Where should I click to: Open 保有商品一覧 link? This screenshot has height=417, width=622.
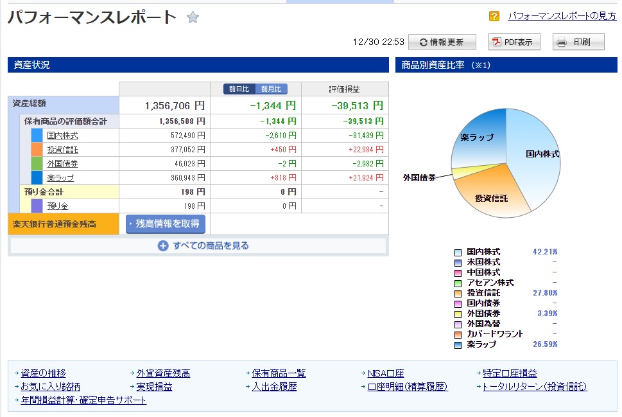point(279,373)
